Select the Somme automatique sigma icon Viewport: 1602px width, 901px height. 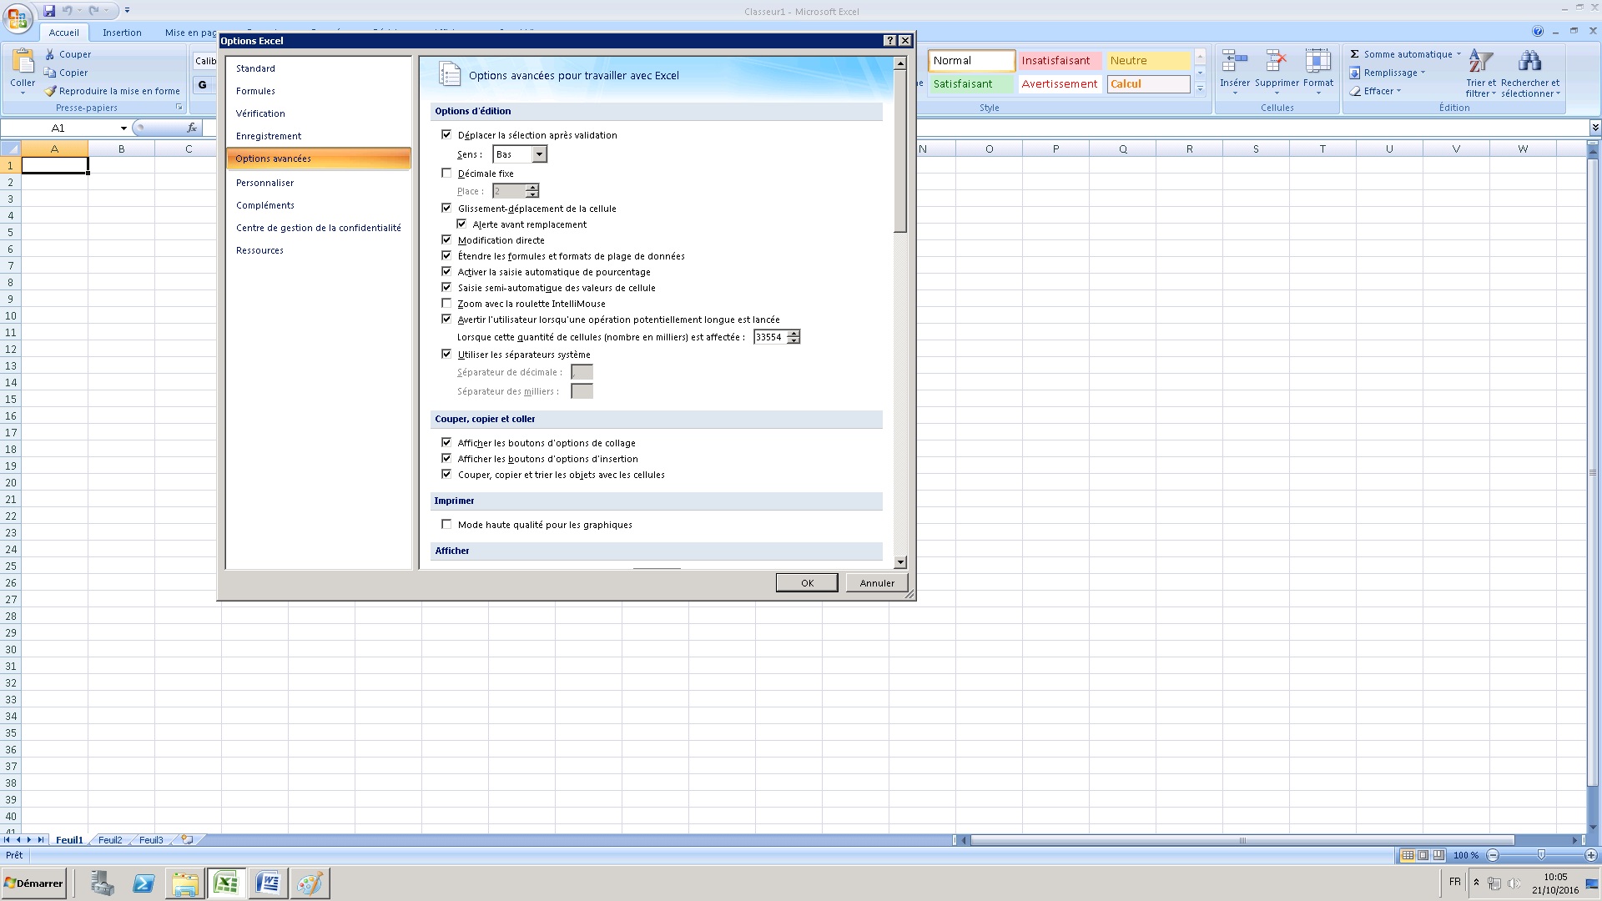[x=1355, y=54]
